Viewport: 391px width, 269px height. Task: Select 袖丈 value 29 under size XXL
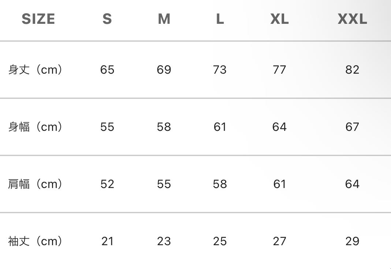click(352, 241)
